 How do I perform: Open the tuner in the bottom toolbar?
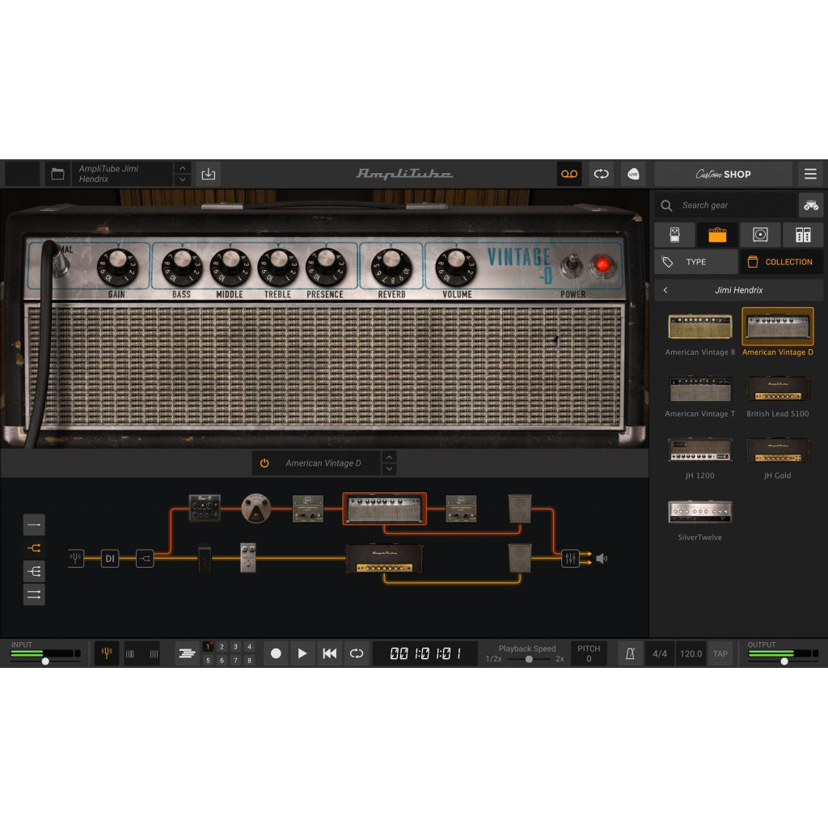click(106, 653)
